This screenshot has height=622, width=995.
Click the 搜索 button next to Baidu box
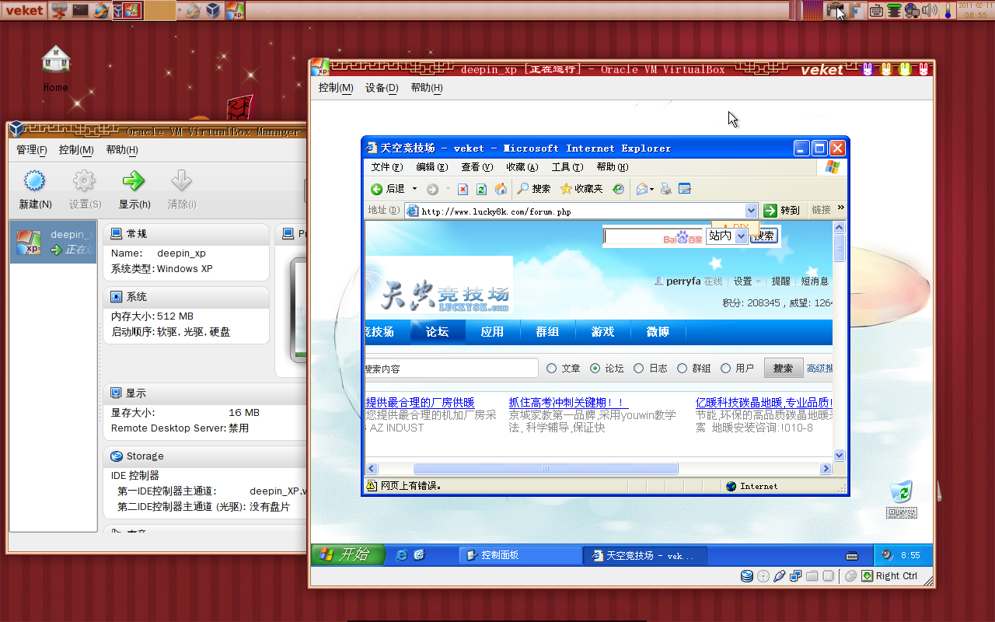point(763,236)
